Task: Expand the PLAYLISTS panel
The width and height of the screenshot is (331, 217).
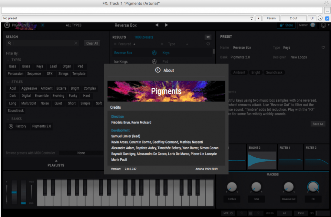Action: coord(56,164)
